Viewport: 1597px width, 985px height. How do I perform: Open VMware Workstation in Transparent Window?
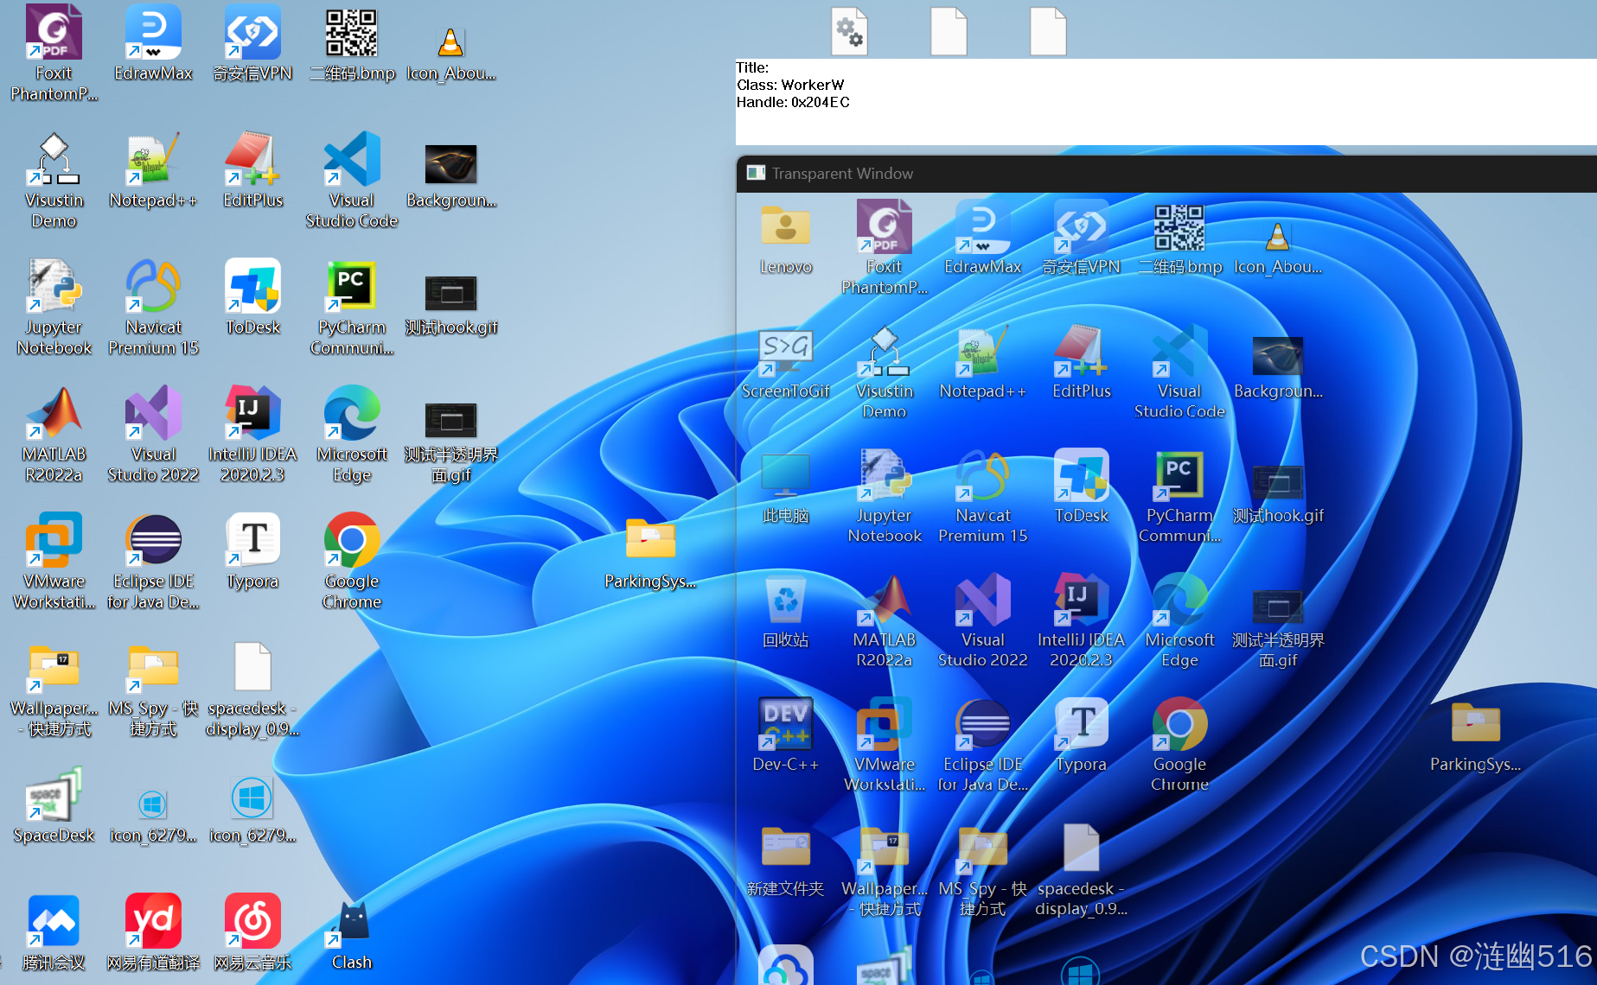[x=884, y=745]
